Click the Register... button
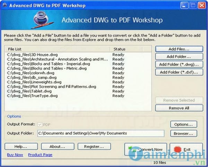 click(x=94, y=146)
